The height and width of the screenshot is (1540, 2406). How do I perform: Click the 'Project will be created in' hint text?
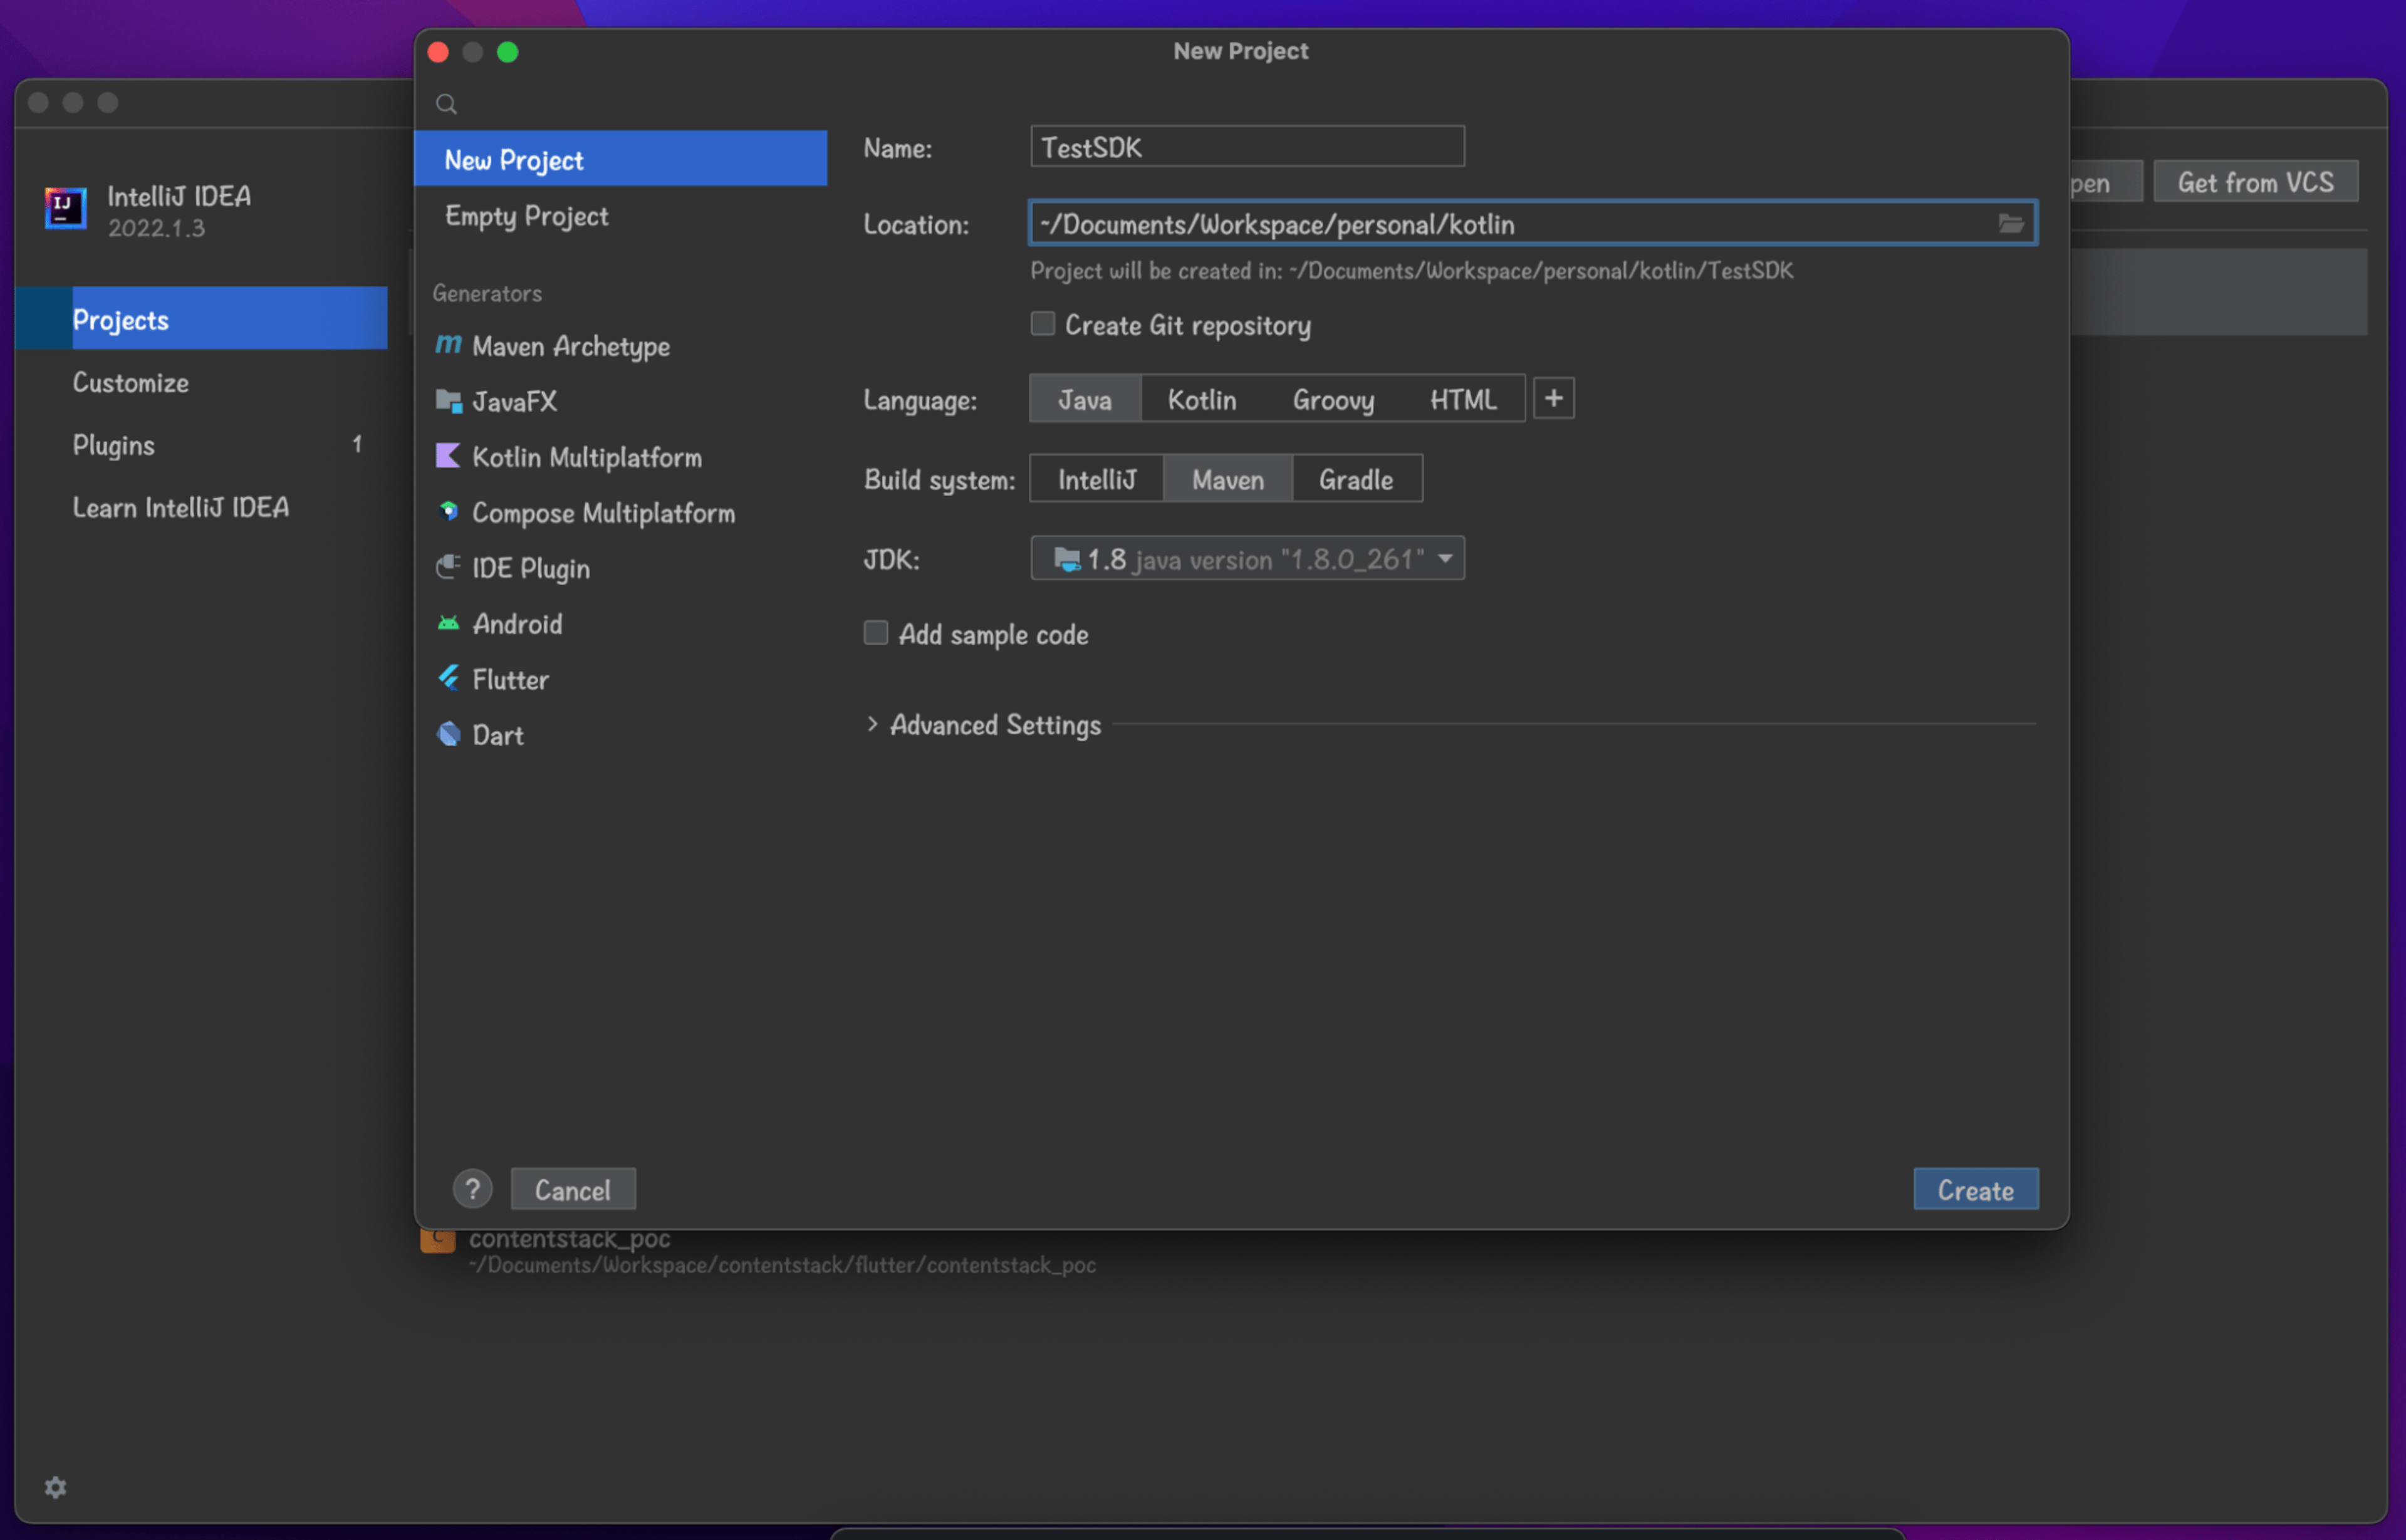coord(1412,271)
